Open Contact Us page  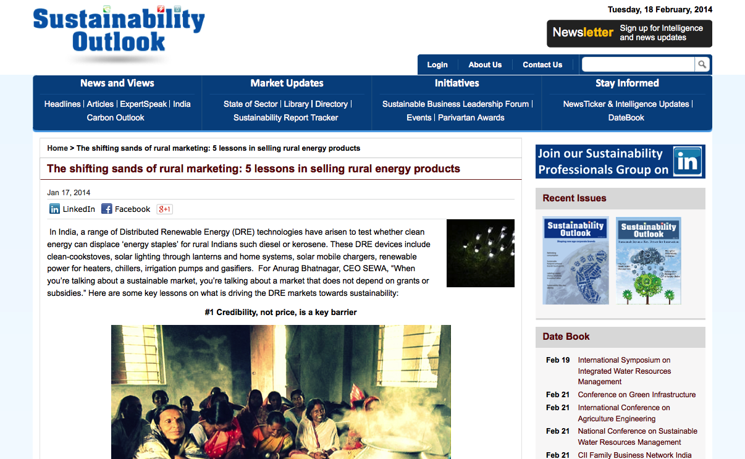coord(542,65)
